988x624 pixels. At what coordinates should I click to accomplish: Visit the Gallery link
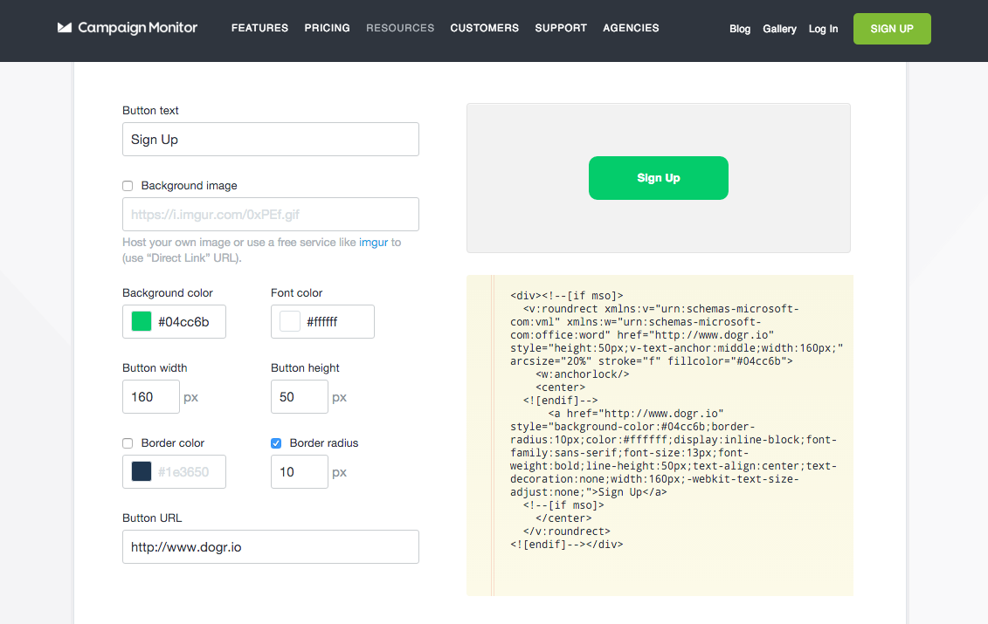point(779,29)
